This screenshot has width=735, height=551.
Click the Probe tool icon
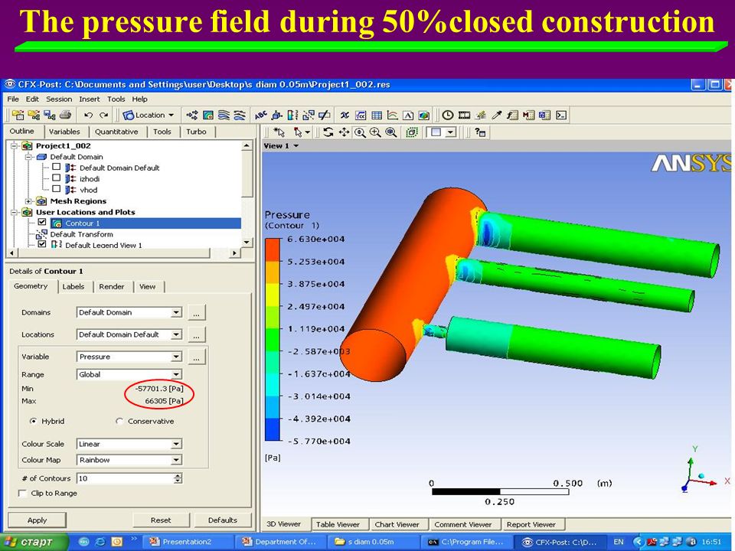pyautogui.click(x=496, y=115)
